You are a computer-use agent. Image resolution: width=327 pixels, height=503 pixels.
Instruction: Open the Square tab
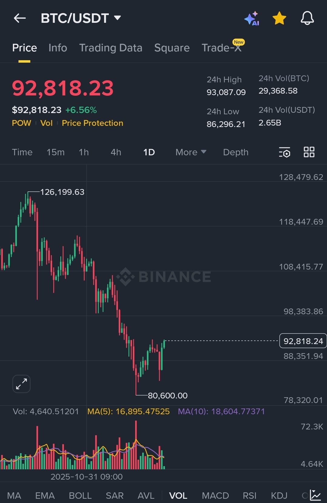pyautogui.click(x=172, y=48)
